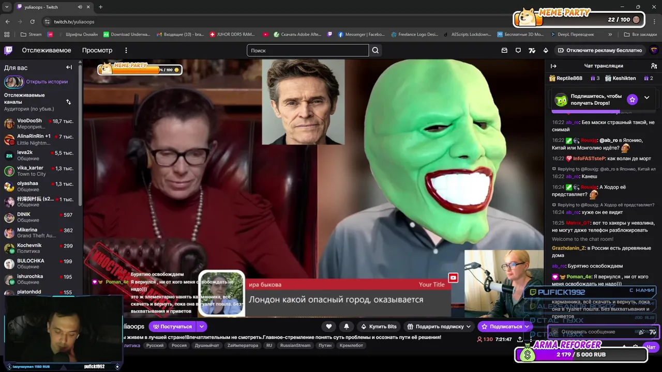The height and width of the screenshot is (372, 662).
Task: Select the Путин tag
Action: [325, 346]
